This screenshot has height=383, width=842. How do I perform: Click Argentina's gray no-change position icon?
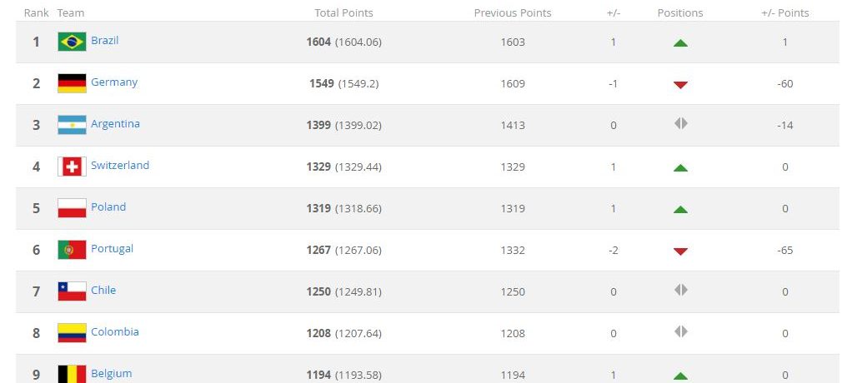coord(680,124)
